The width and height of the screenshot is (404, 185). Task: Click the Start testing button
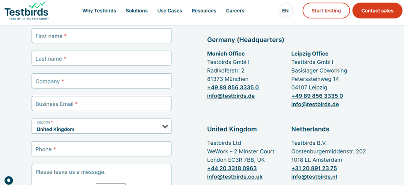[326, 10]
